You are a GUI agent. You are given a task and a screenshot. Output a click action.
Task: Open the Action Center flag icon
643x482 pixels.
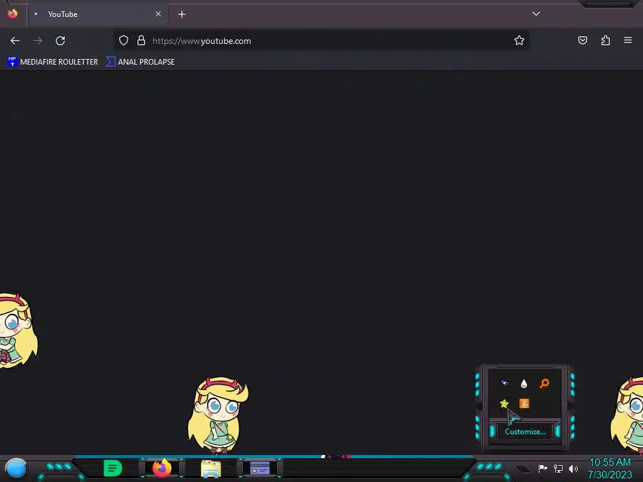[543, 468]
